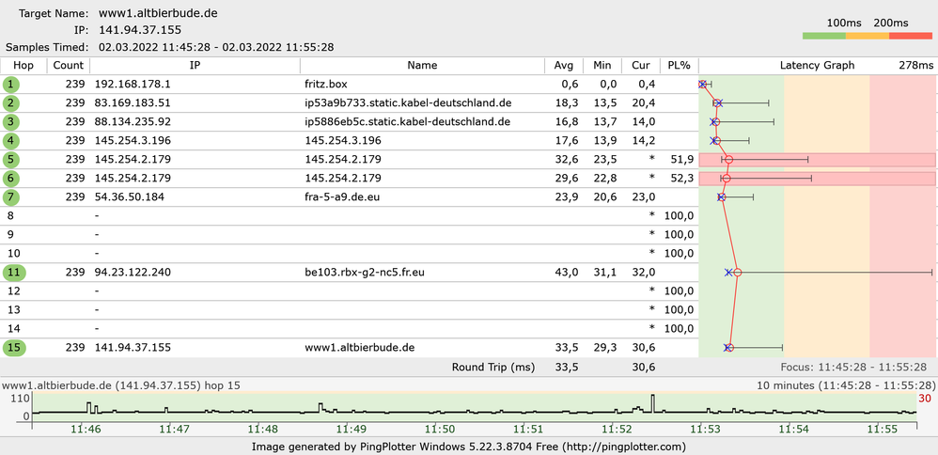The width and height of the screenshot is (938, 455).
Task: Select the fritz.box hop name
Action: point(326,85)
